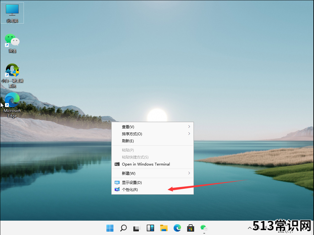The image size is (314, 235).
Task: Open Microsoft Edge from the taskbar
Action: click(177, 228)
